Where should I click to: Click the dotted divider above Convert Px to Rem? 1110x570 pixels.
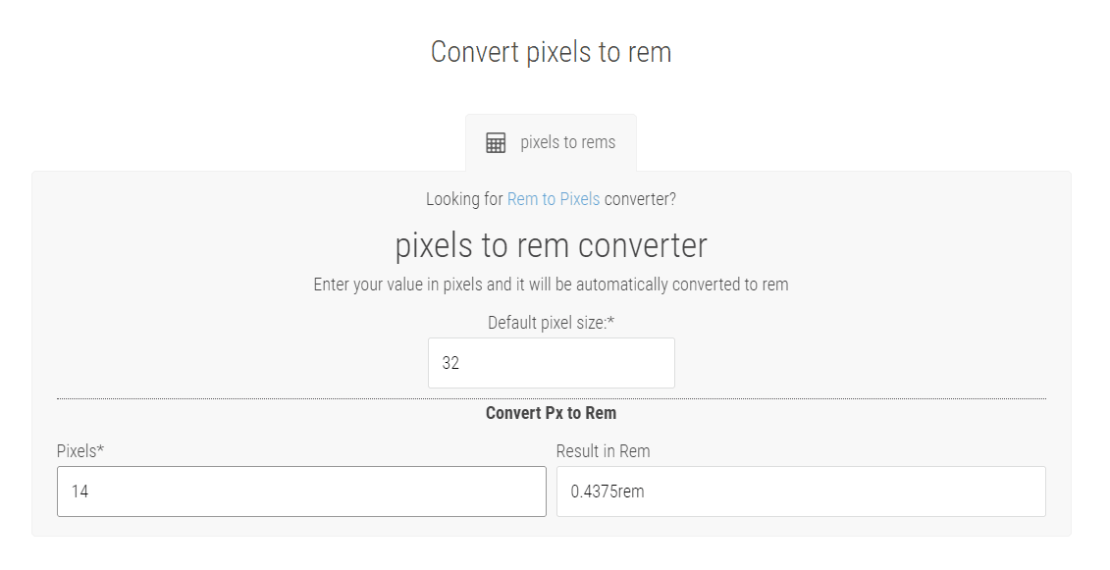point(551,399)
